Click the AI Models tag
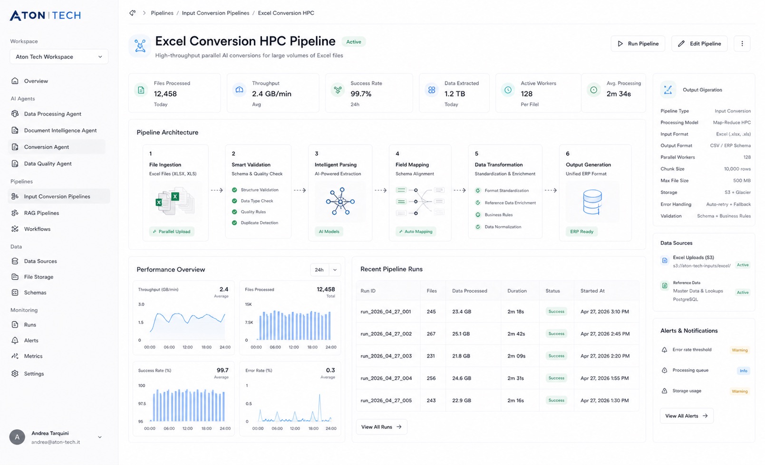The width and height of the screenshot is (765, 465). (329, 232)
